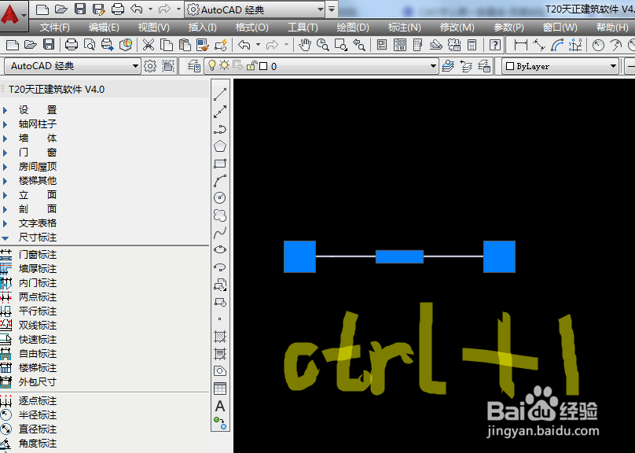Screen dimensions: 635x453
Task: Click workspace settings gear icon
Action: coord(150,65)
